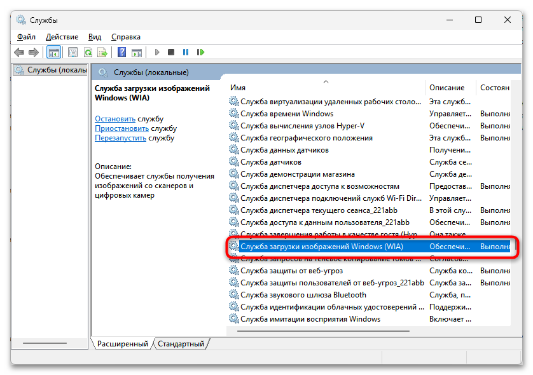Select Служба защиты от веб-угроз row
533x375 pixels.
click(x=369, y=270)
